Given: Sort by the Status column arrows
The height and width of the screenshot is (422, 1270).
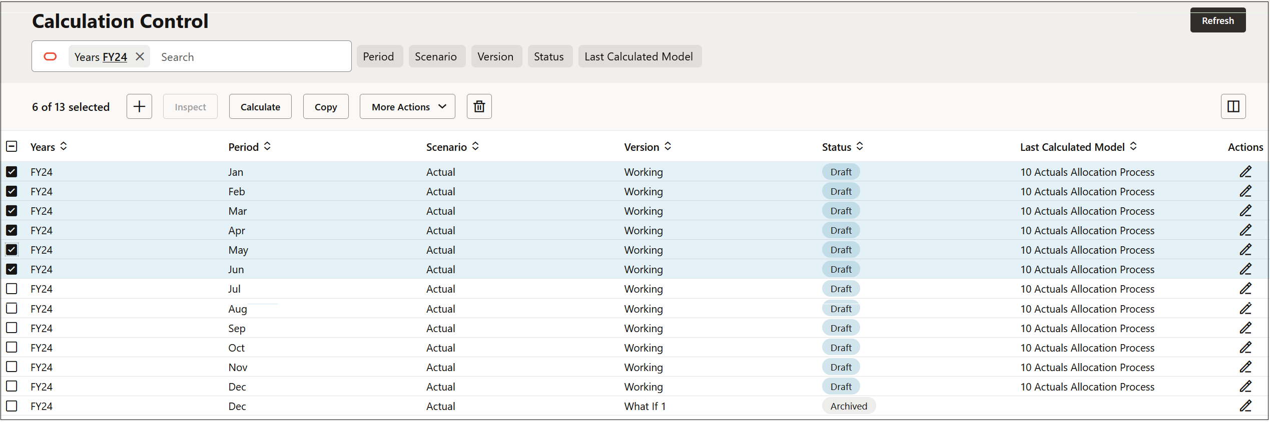Looking at the screenshot, I should (x=860, y=146).
